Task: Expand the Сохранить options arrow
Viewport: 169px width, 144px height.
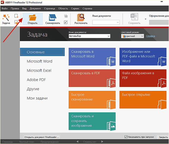Action: tap(146, 19)
